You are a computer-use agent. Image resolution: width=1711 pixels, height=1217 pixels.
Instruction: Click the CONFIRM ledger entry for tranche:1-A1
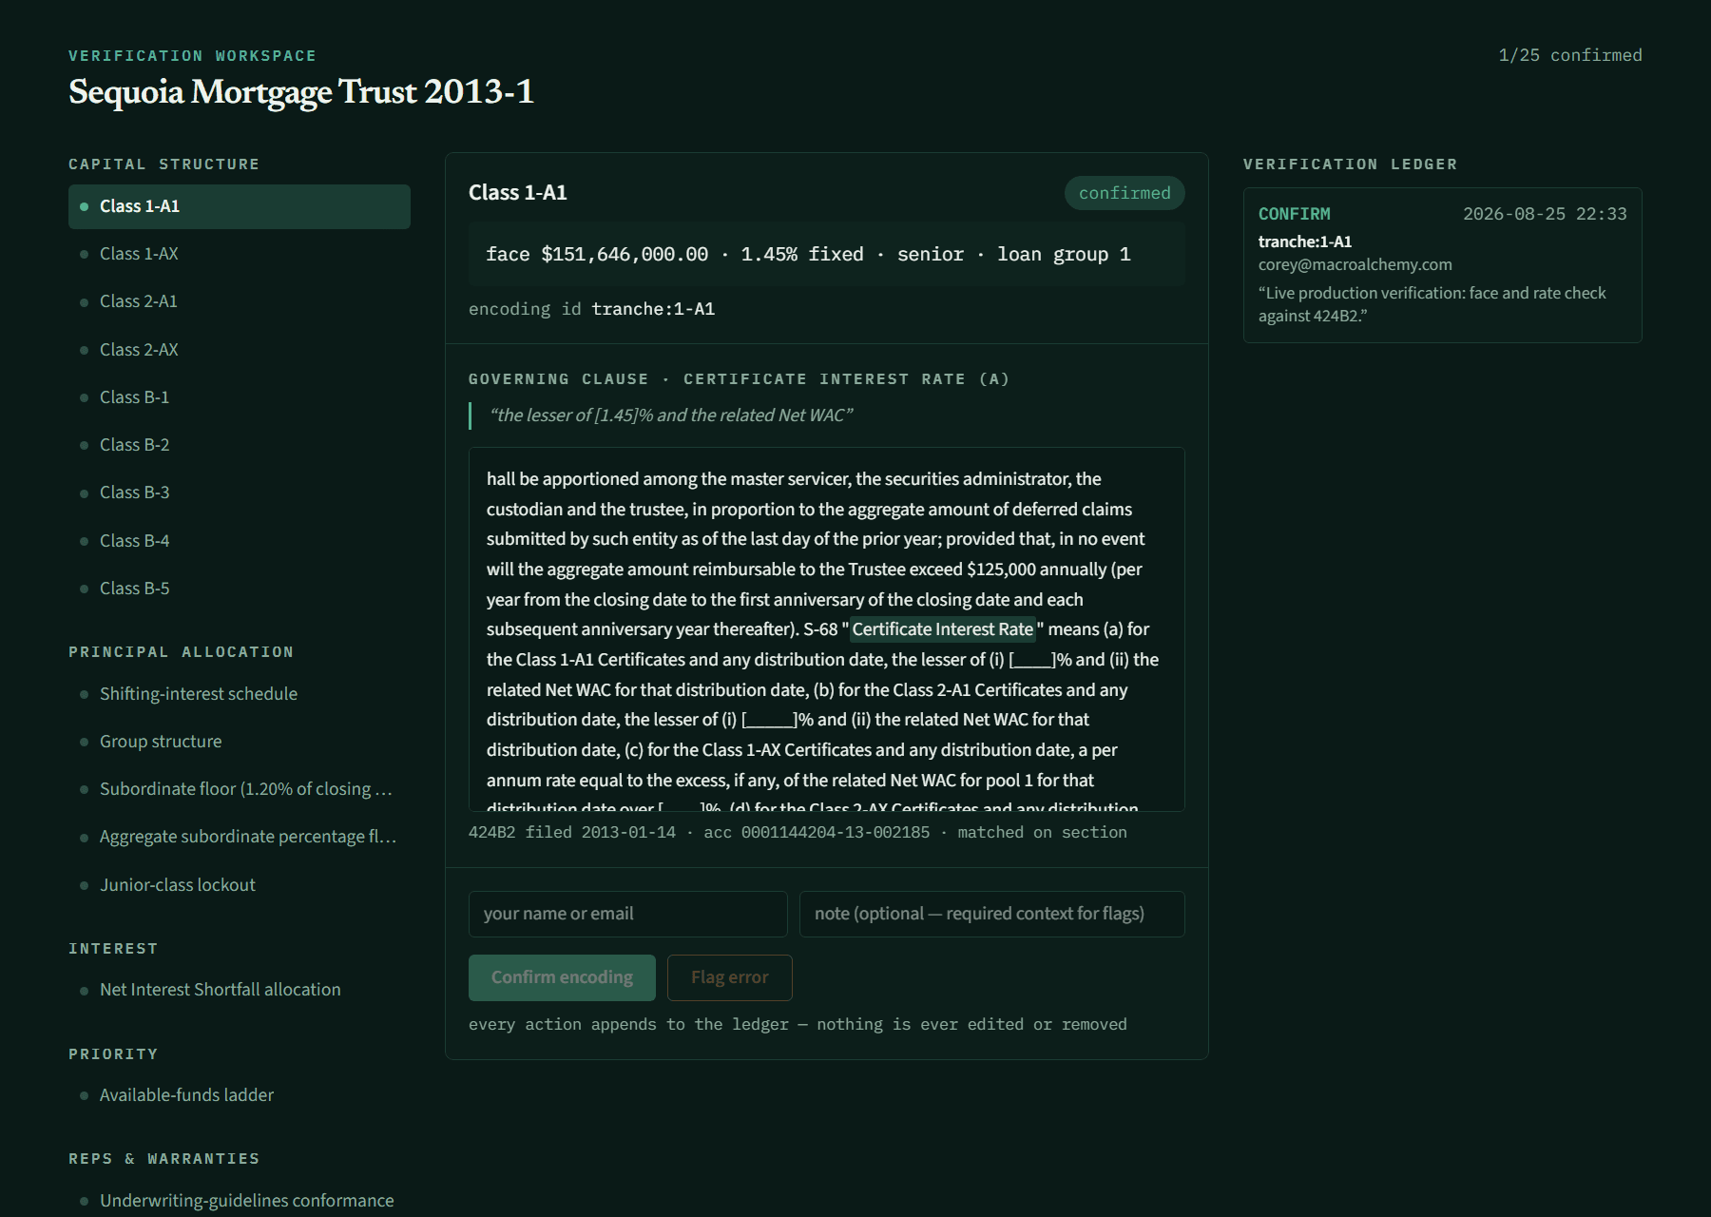(1443, 265)
